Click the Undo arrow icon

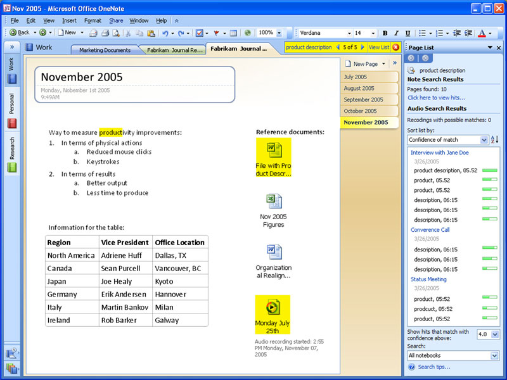click(x=165, y=33)
